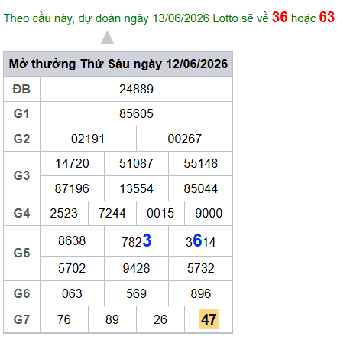Screen dimensions: 337x337
Task: Click G6 number 896
Action: (x=201, y=293)
